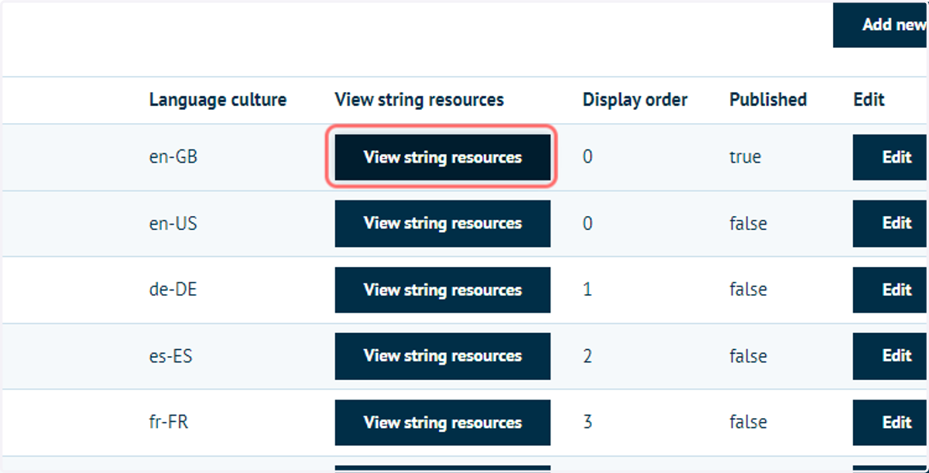Click the published value false for de-DE
The image size is (929, 473).
[748, 290]
